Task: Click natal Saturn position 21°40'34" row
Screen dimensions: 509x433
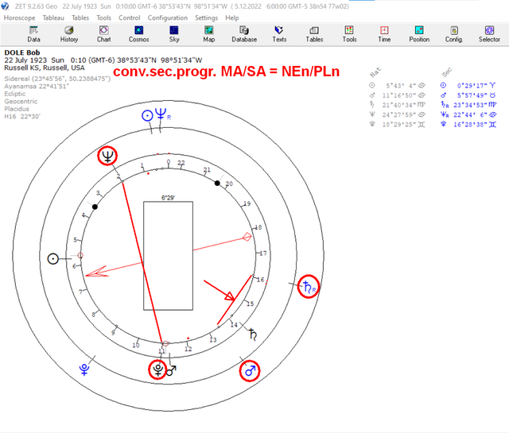Action: pos(398,105)
